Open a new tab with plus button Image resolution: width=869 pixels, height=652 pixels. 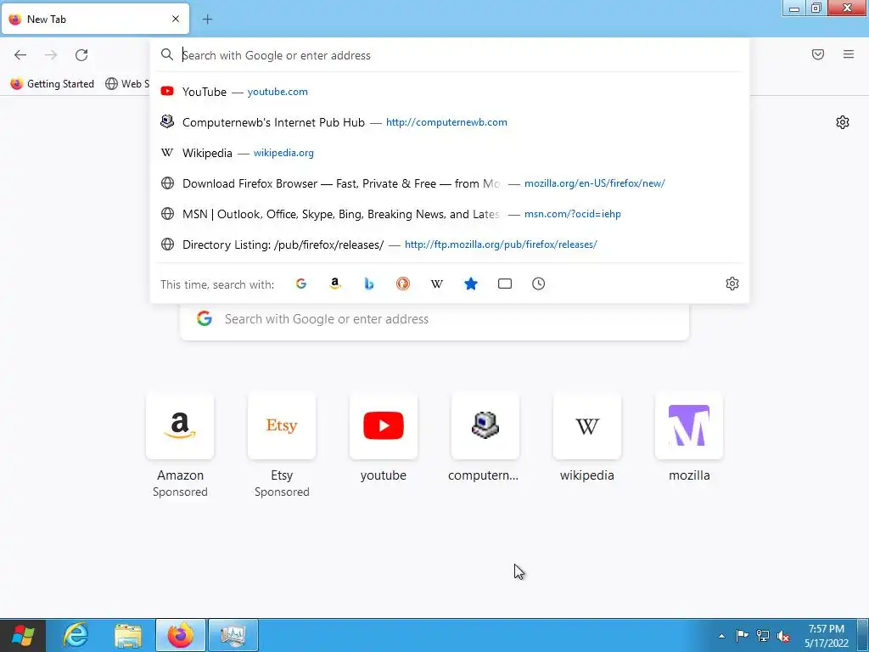tap(207, 20)
